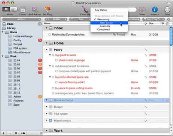Check off check colors in garage
The width and height of the screenshot is (173, 136).
coord(56,60)
